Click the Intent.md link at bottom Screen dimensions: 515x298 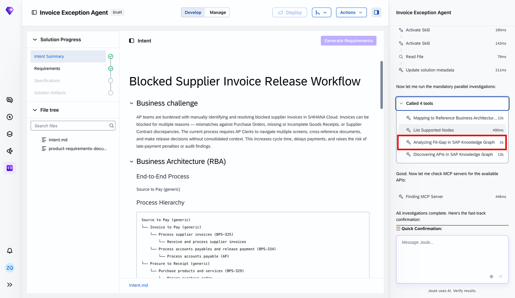click(138, 285)
